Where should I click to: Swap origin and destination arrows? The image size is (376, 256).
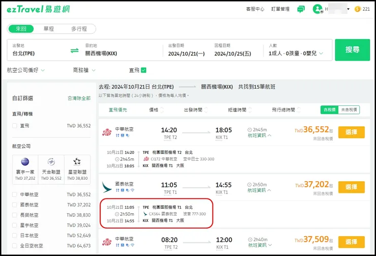tap(75, 51)
